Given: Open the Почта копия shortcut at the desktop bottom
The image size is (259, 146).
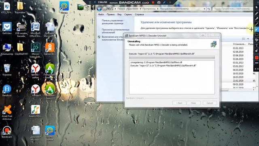Looking at the screenshot, I should [50, 133].
